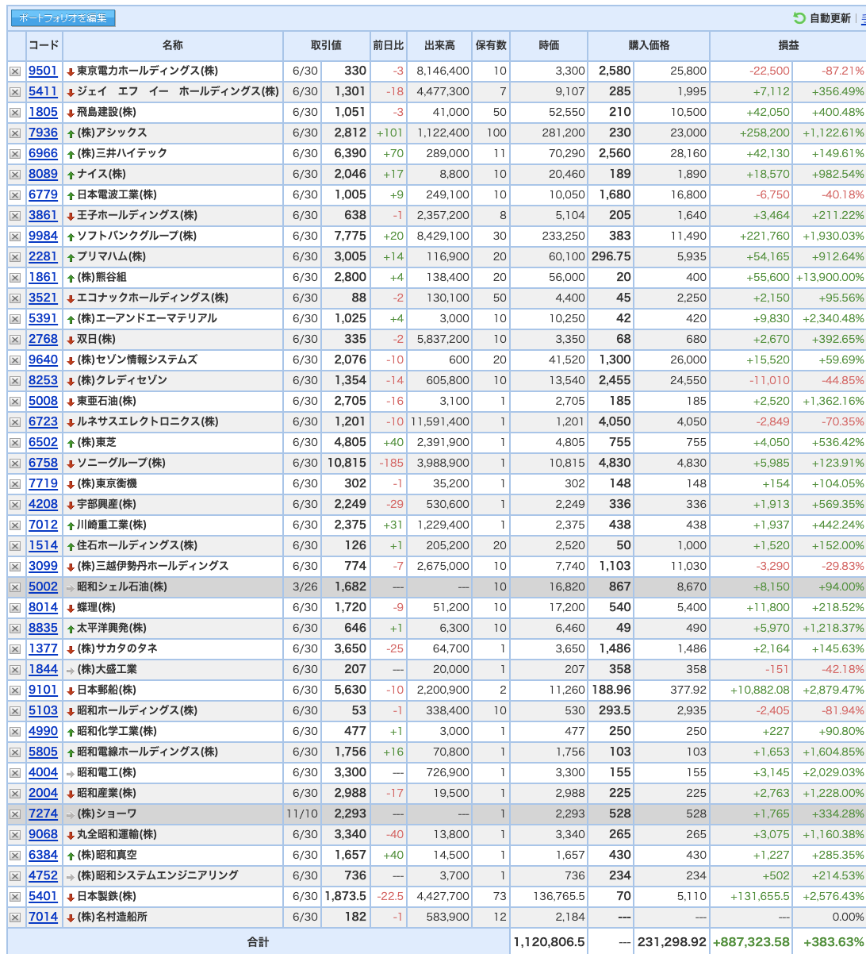Click total purchase amount 231,298.92
This screenshot has height=954, width=866.
coord(672,941)
